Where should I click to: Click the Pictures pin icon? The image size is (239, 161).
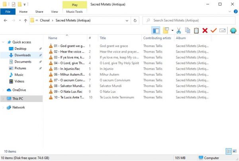[40, 68]
